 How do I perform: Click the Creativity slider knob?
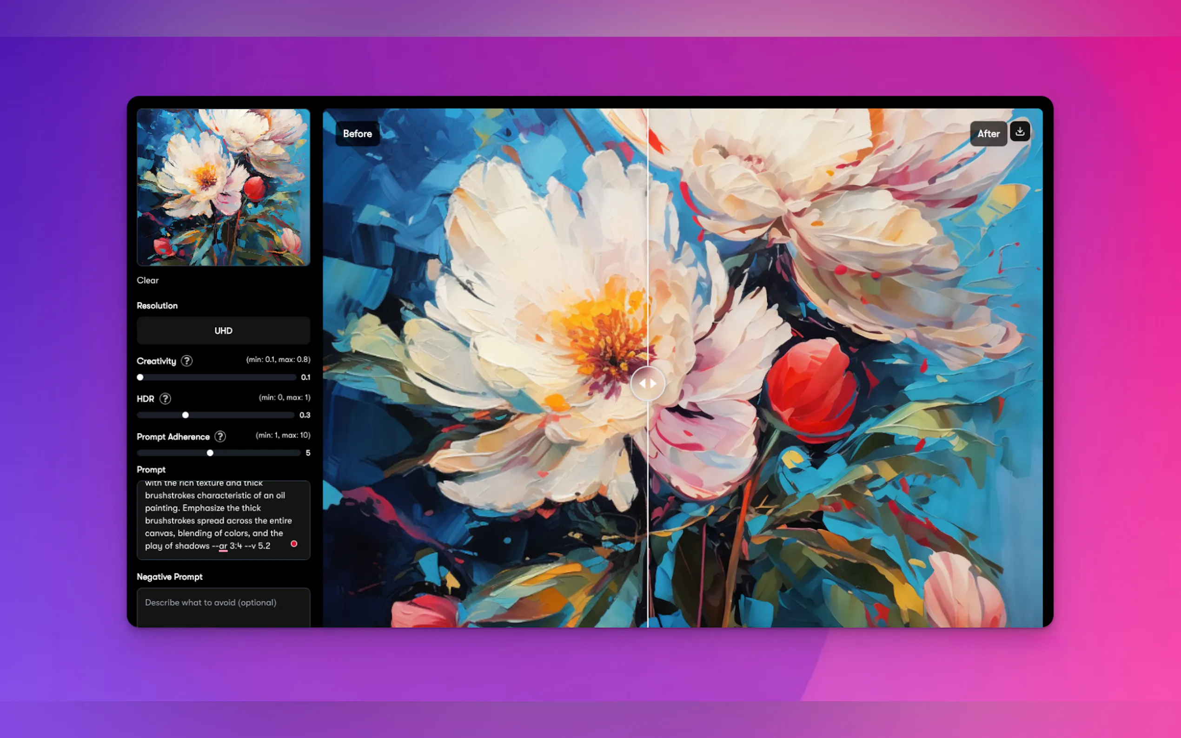coord(140,377)
